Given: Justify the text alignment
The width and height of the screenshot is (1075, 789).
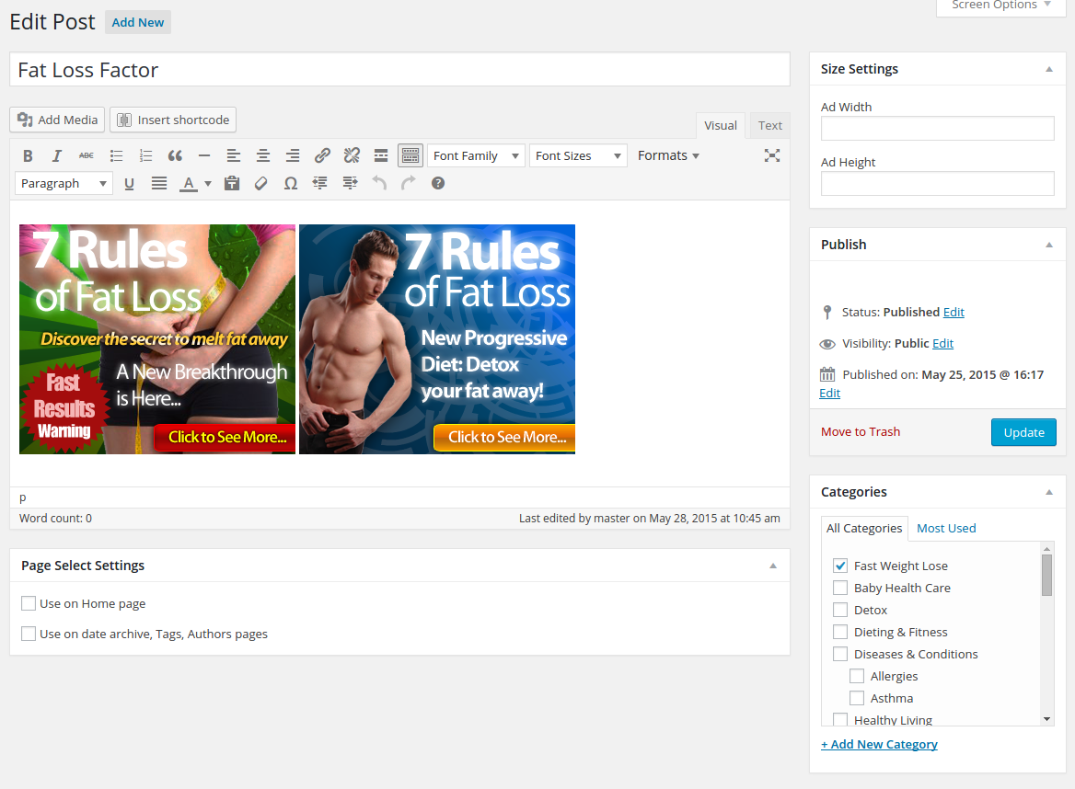Looking at the screenshot, I should (159, 184).
